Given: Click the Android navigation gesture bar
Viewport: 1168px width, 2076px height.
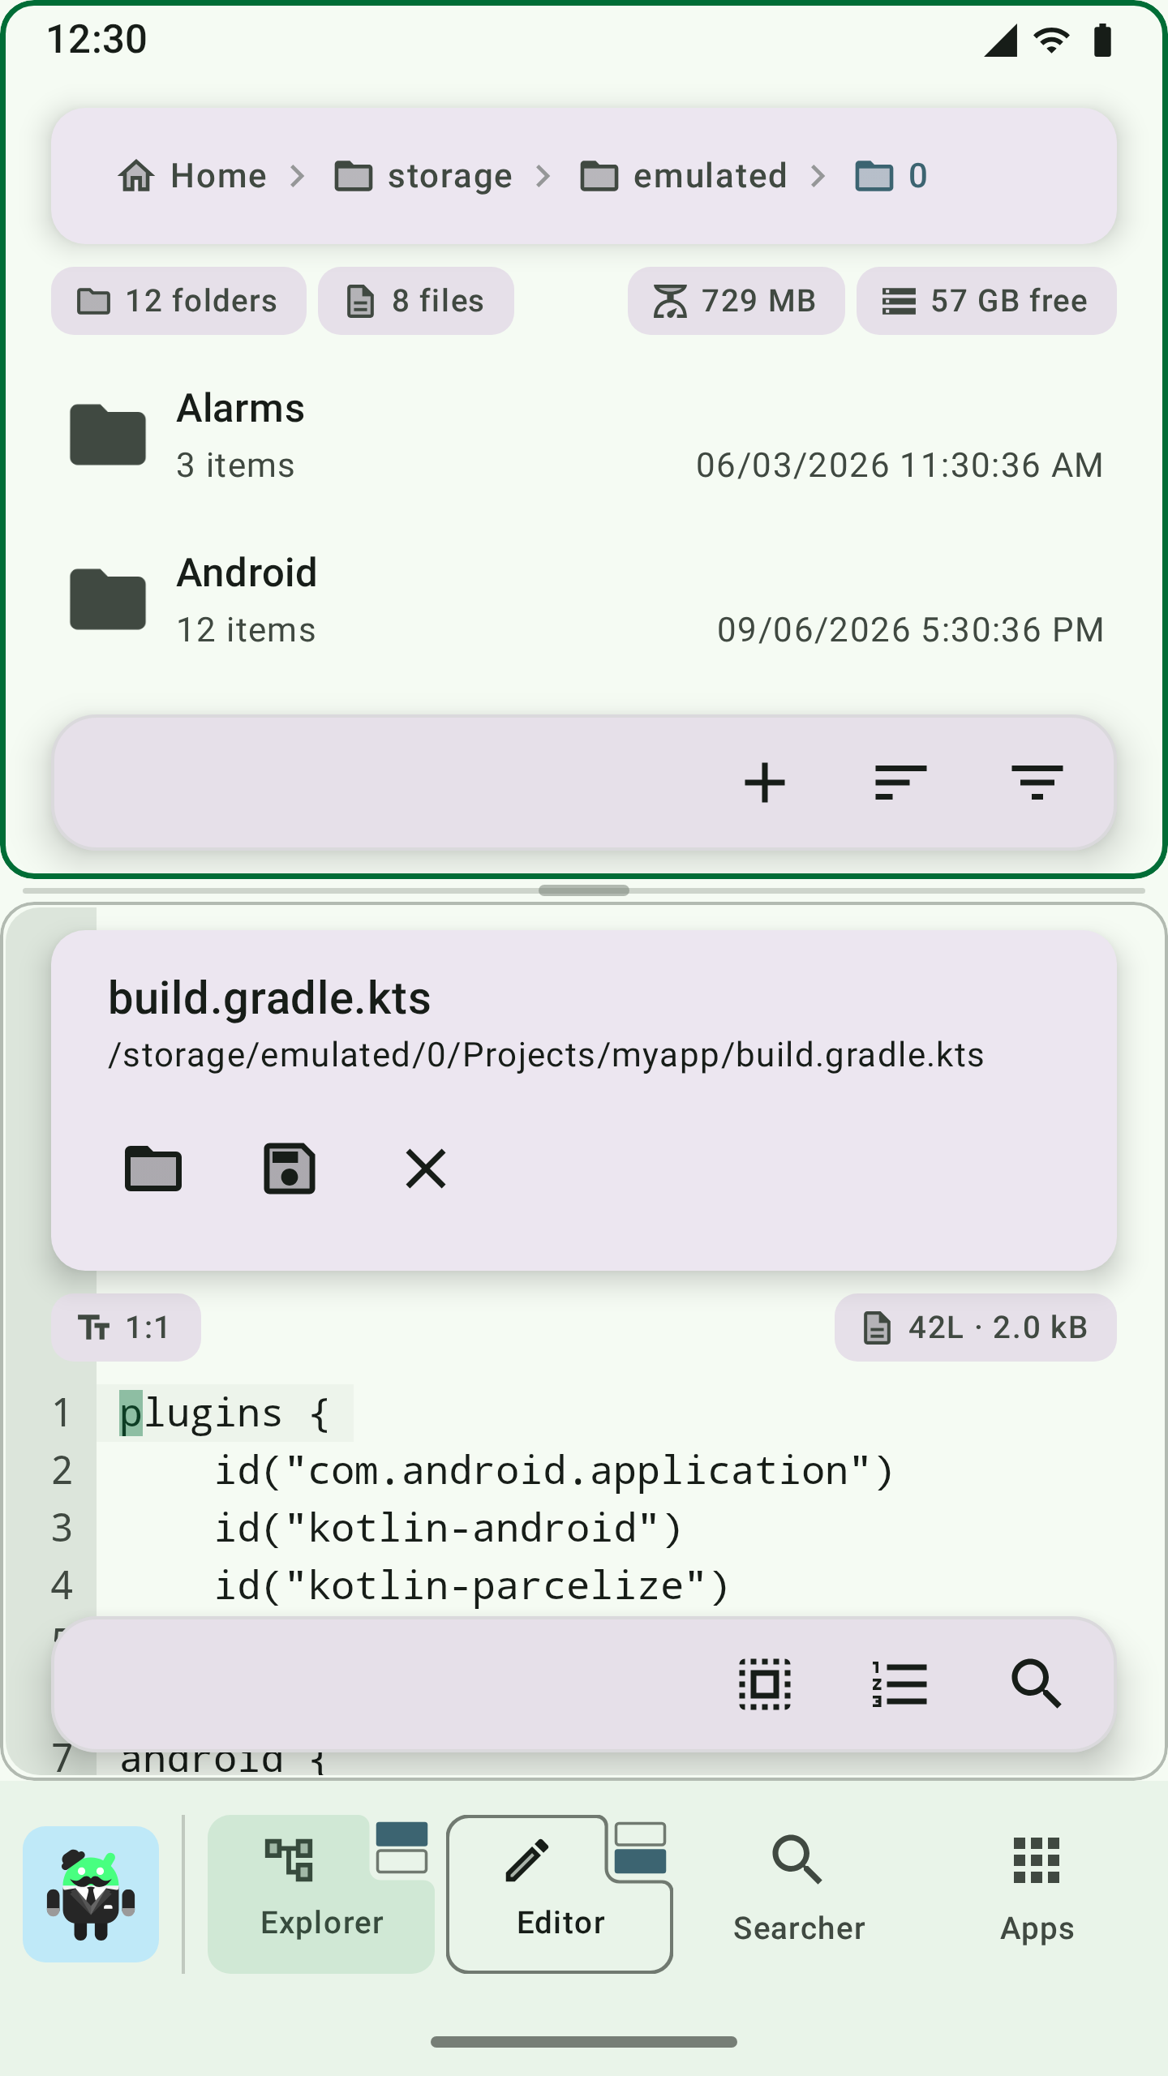Looking at the screenshot, I should pyautogui.click(x=584, y=2042).
